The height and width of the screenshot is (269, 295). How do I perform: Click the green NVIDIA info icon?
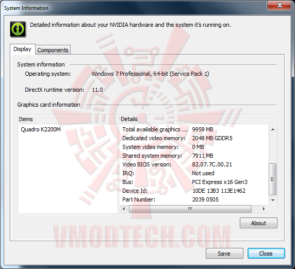(18, 29)
